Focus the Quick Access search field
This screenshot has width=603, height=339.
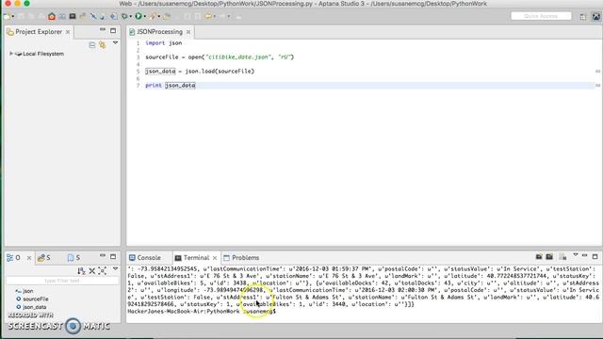click(541, 16)
